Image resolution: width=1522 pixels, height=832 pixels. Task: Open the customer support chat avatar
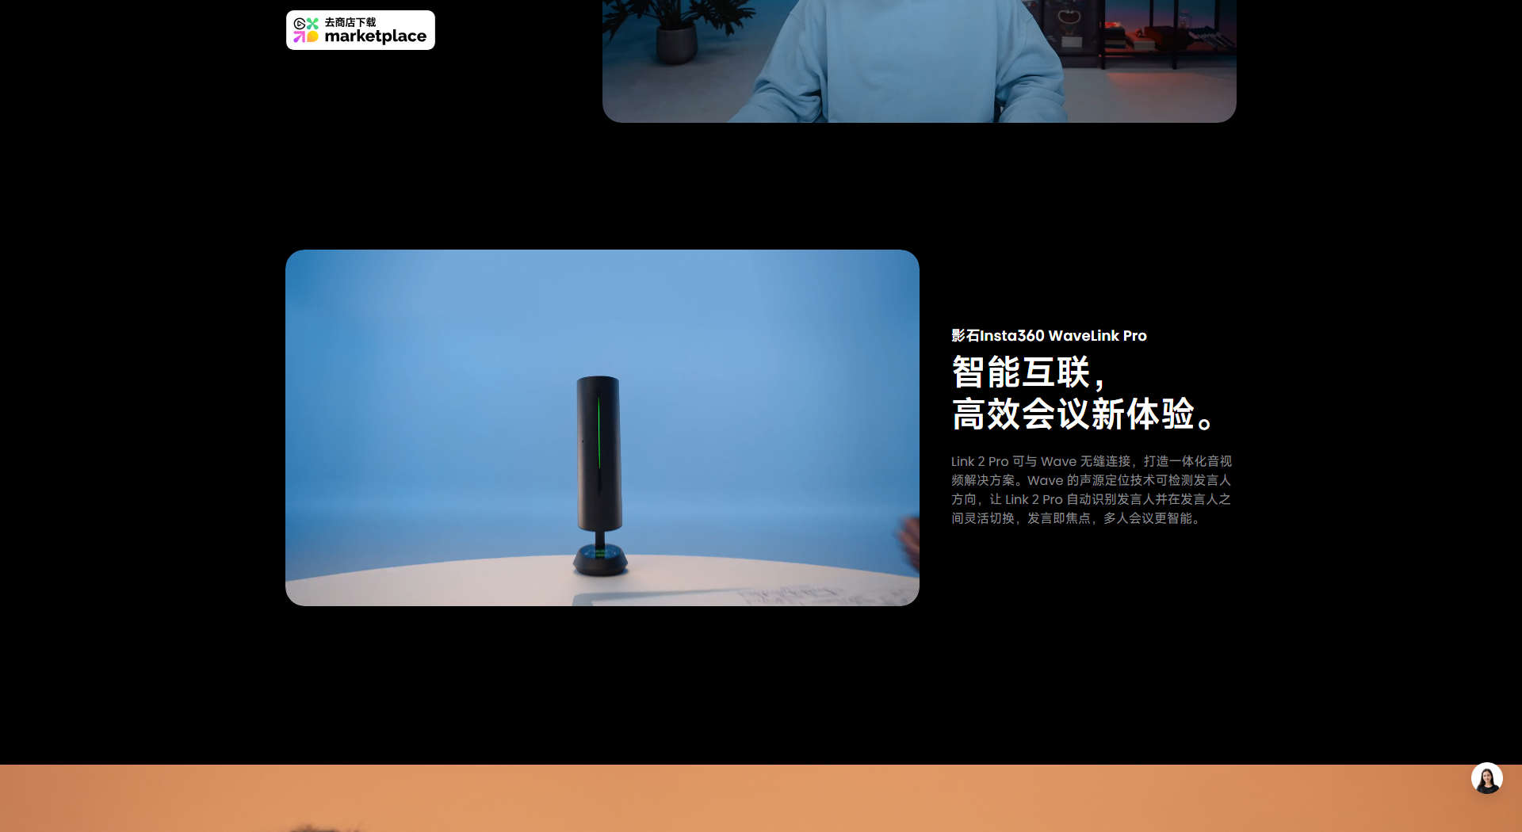pyautogui.click(x=1487, y=778)
